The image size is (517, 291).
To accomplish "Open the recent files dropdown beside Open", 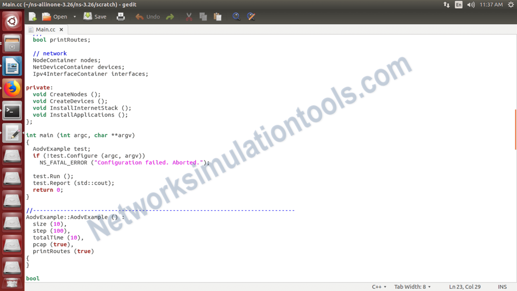I will tap(74, 16).
